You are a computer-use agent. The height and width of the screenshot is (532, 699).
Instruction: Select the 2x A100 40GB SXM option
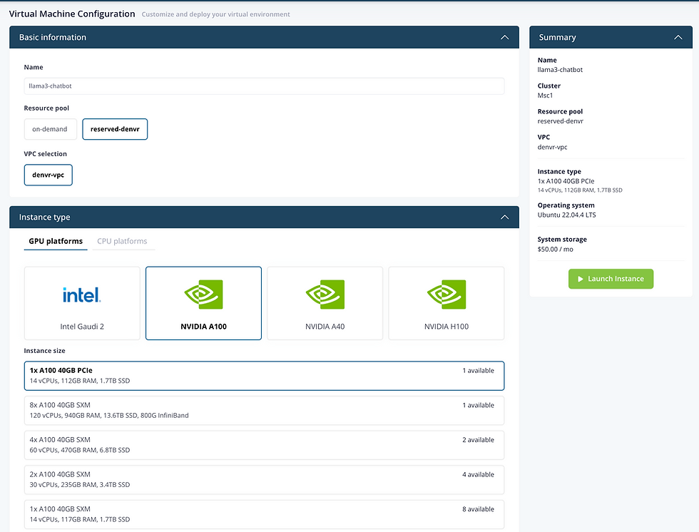click(x=264, y=479)
